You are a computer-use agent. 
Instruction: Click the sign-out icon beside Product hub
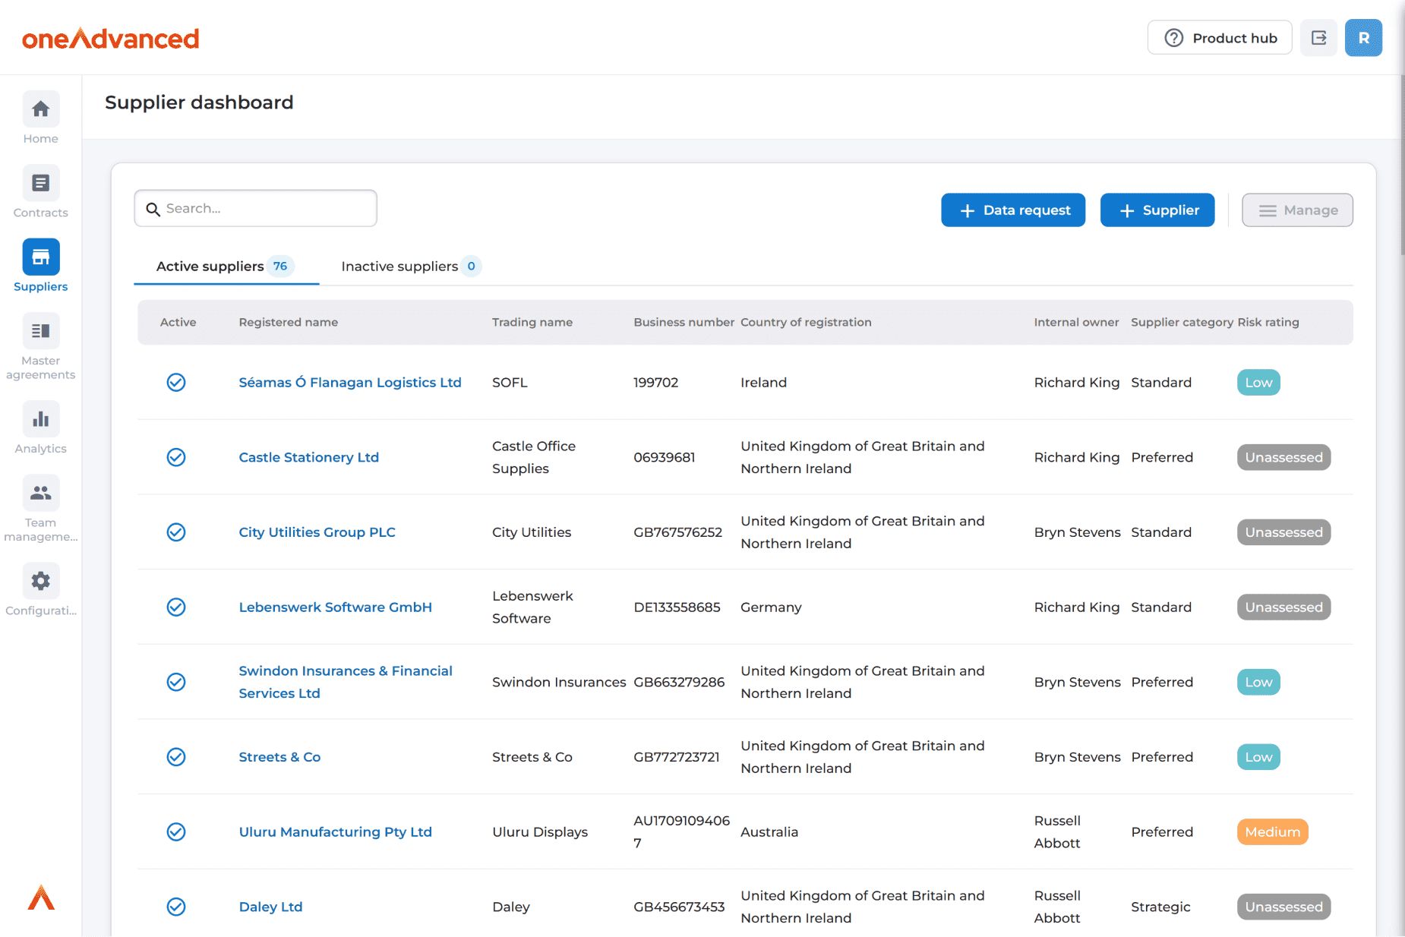[x=1318, y=38]
